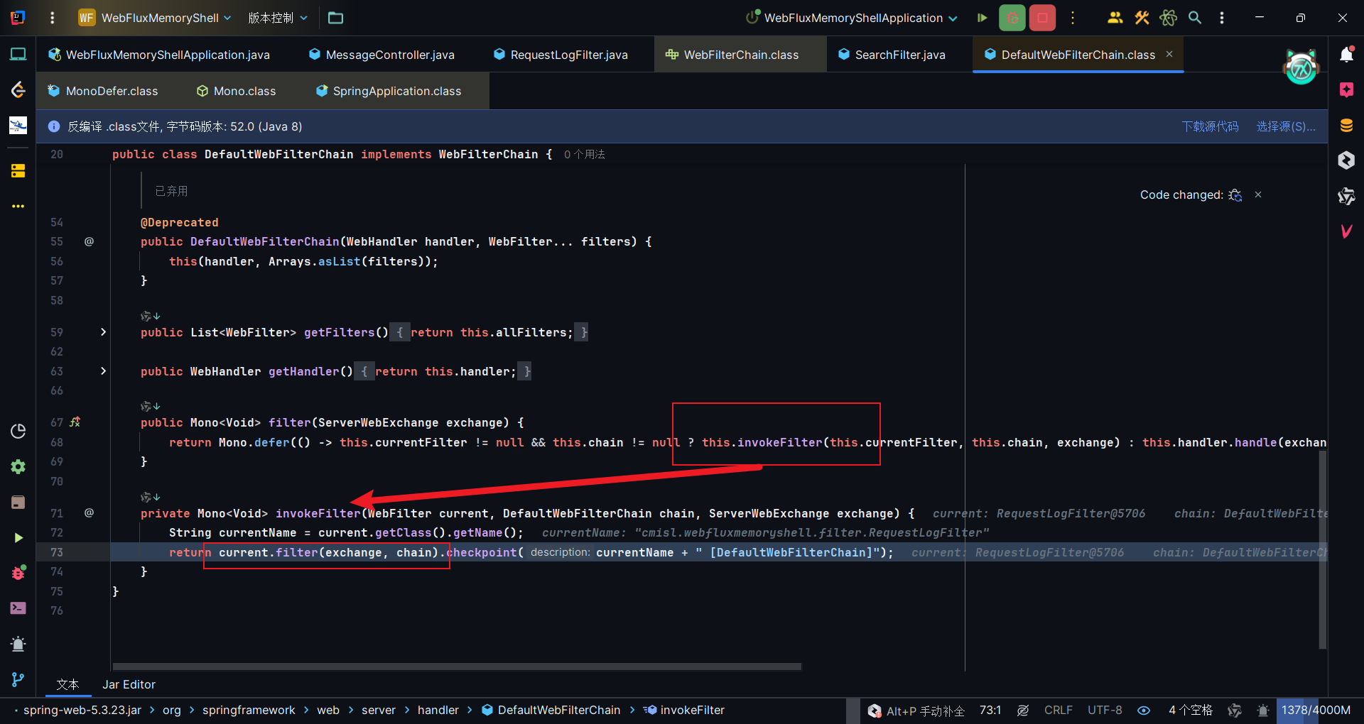
Task: Open the folder icon in title bar
Action: [335, 18]
